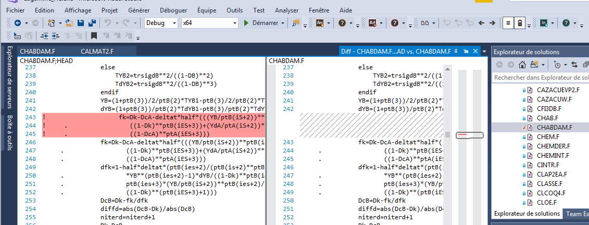Click the teal help question mark icon
The width and height of the screenshot is (589, 225).
tap(566, 23)
